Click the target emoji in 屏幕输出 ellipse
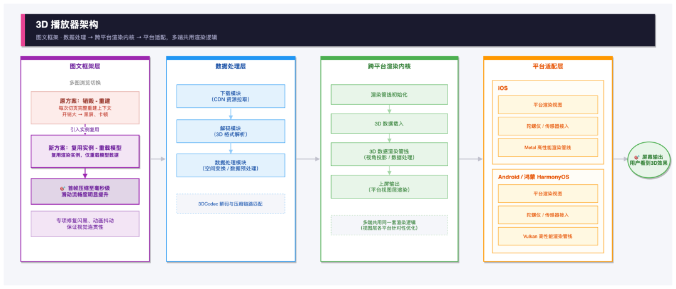 637,157
